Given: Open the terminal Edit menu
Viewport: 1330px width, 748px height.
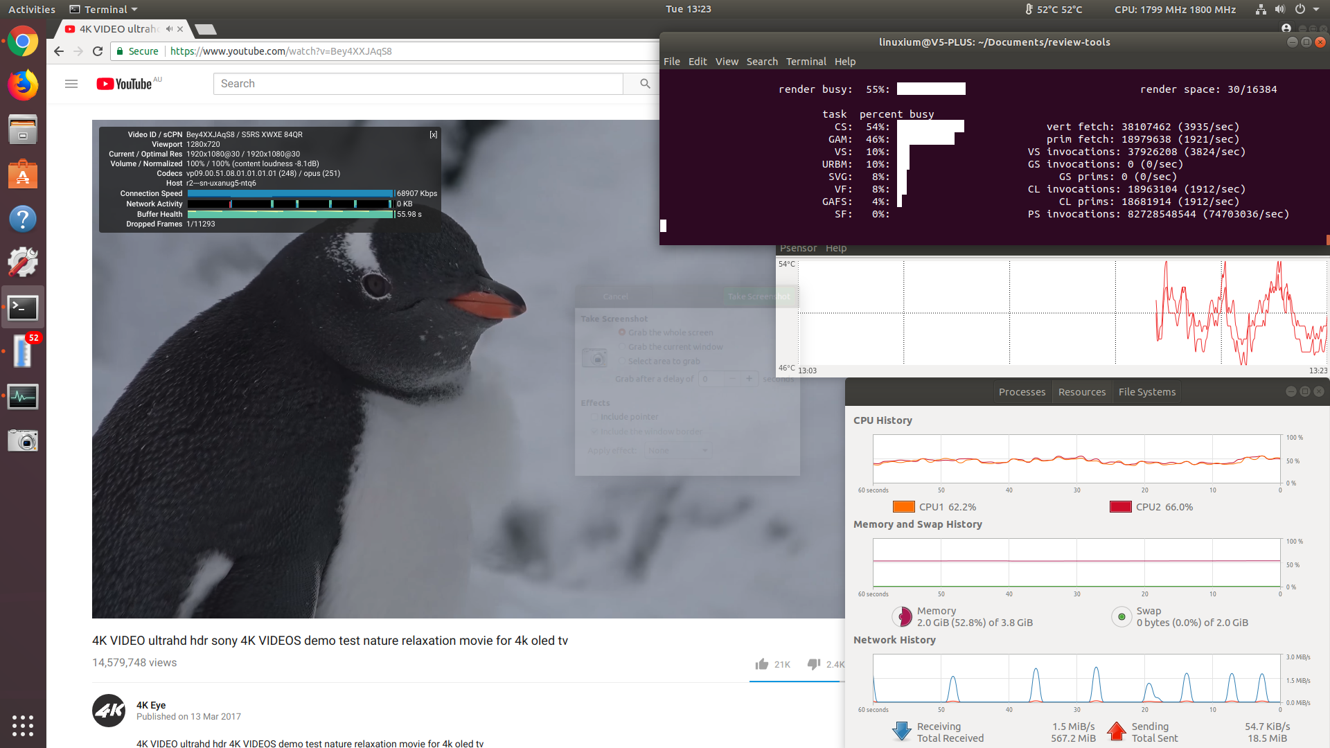Looking at the screenshot, I should point(698,62).
